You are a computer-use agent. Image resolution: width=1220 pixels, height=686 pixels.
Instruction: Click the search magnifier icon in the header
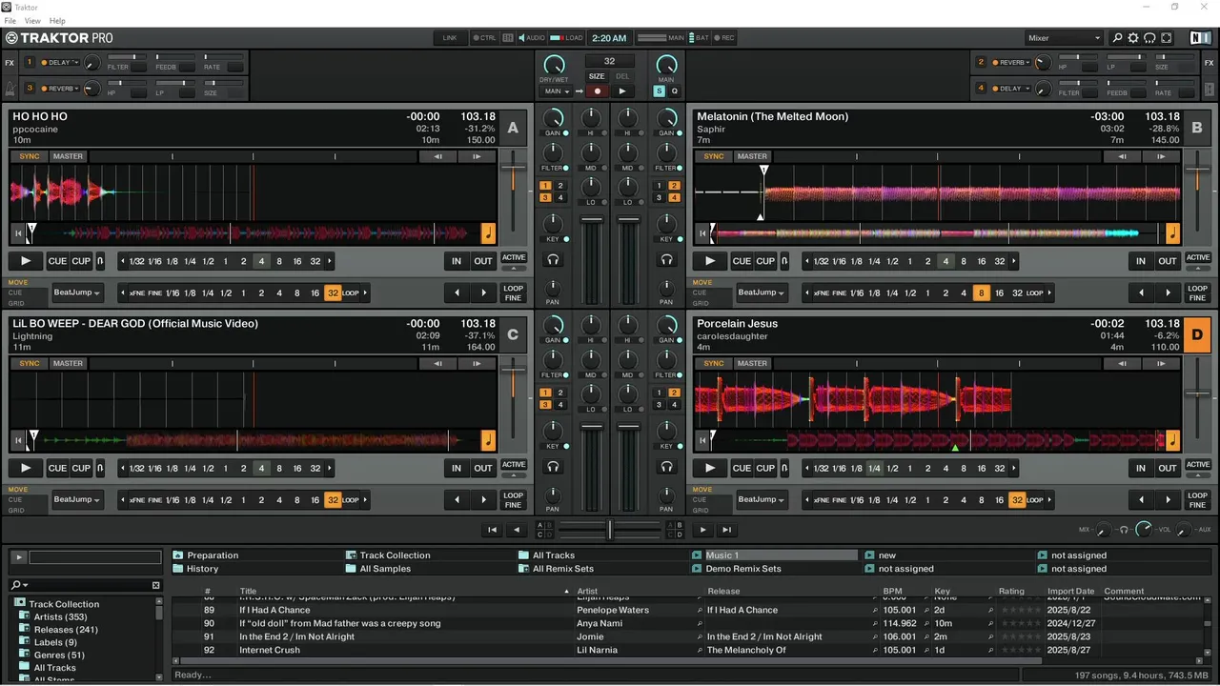click(x=1118, y=38)
